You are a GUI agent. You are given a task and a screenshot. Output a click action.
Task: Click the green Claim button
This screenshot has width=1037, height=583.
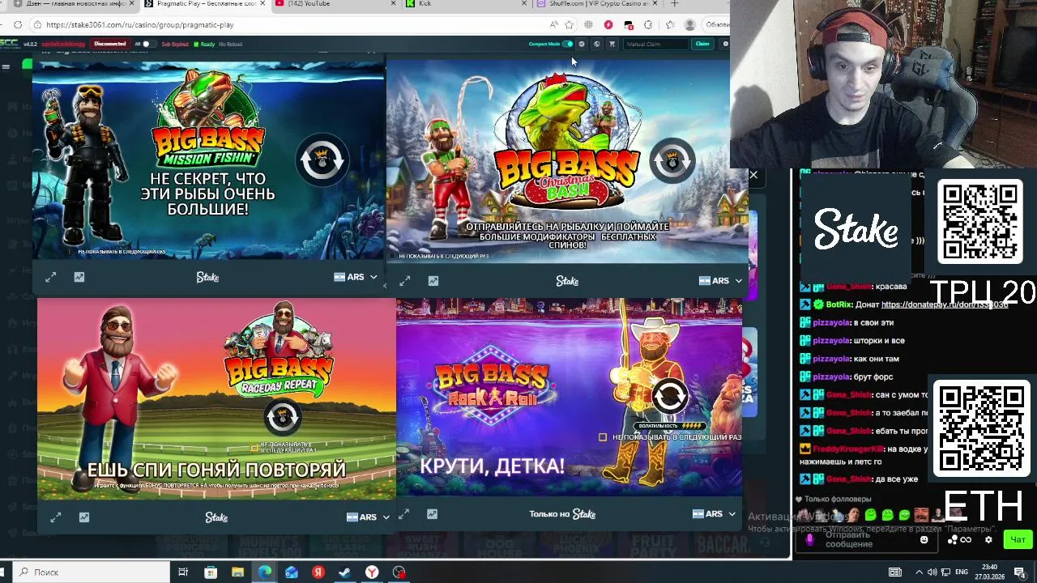[x=702, y=44]
